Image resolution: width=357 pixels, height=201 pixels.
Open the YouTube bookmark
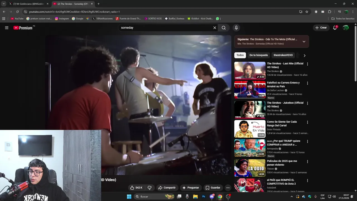tap(17, 19)
